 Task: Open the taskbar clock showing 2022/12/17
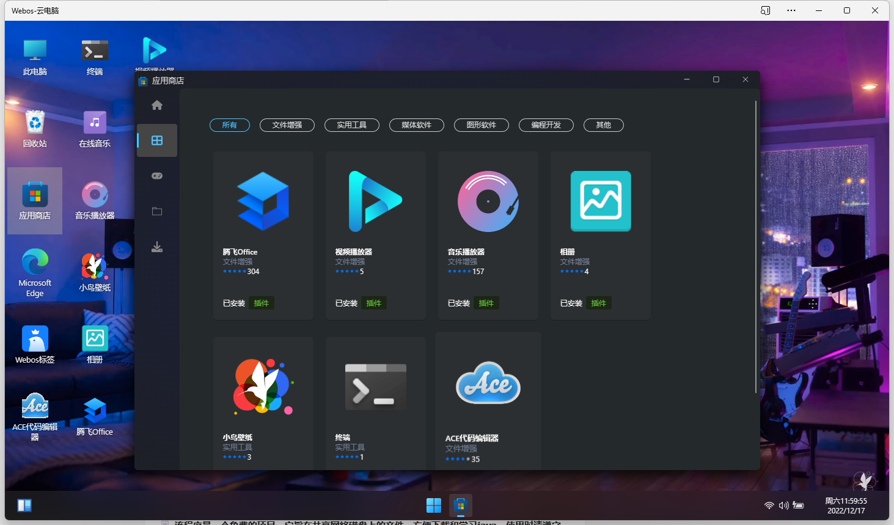coord(846,505)
